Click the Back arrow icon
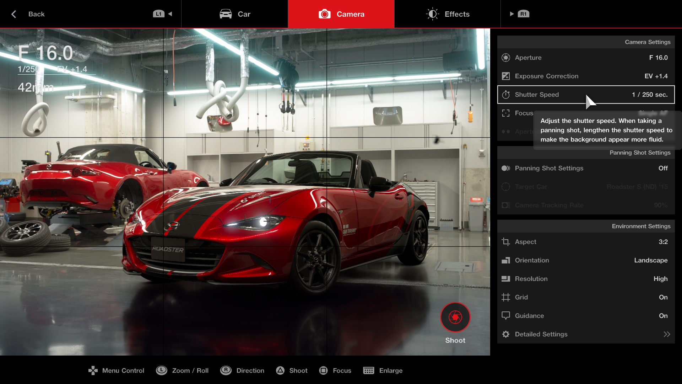The image size is (682, 384). point(14,14)
